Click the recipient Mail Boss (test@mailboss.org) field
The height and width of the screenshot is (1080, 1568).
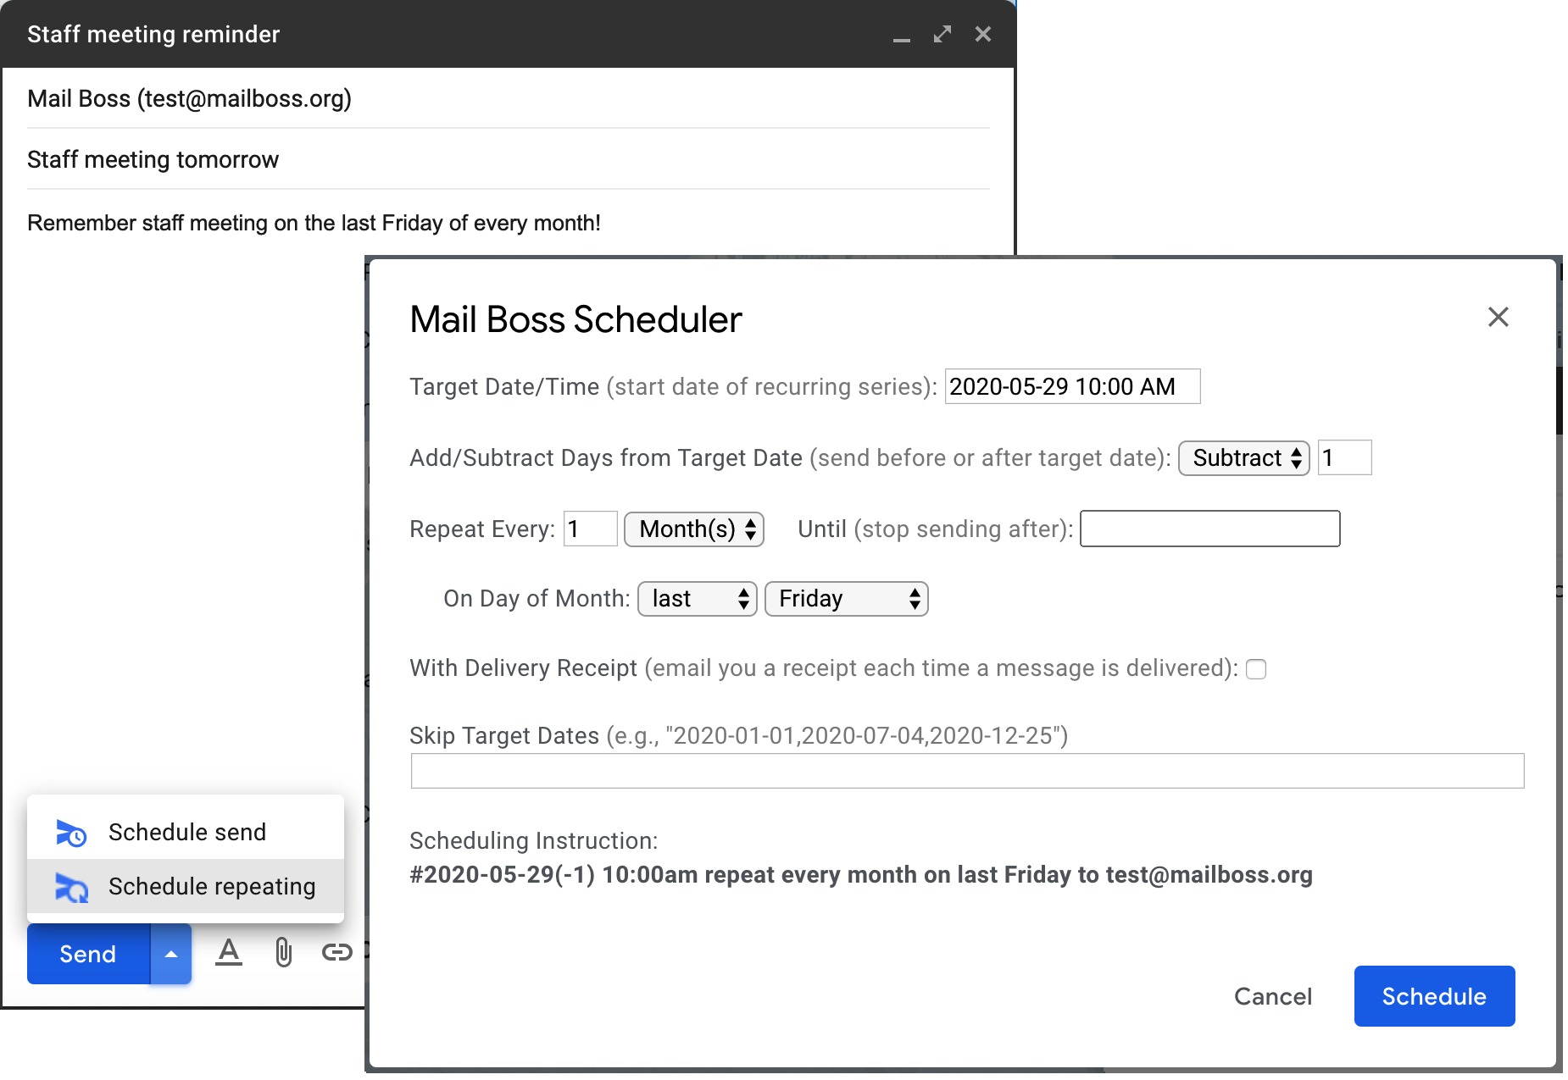pos(509,98)
